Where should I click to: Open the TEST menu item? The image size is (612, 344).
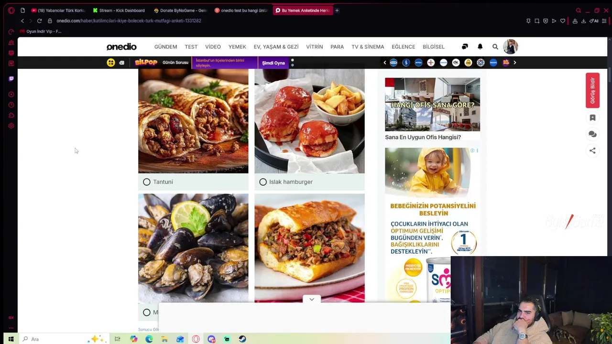191,47
